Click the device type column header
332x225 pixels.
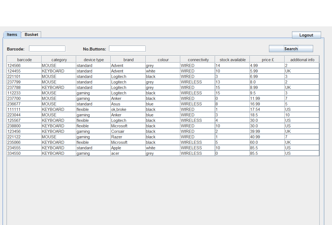(x=93, y=60)
